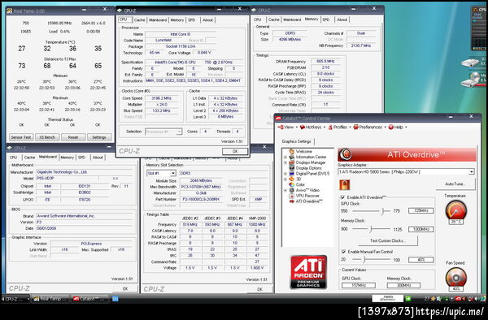Screen dimensions: 488x320
Task: Switch to Mainboard tab in front CPU-Z window
Action: (x=158, y=19)
